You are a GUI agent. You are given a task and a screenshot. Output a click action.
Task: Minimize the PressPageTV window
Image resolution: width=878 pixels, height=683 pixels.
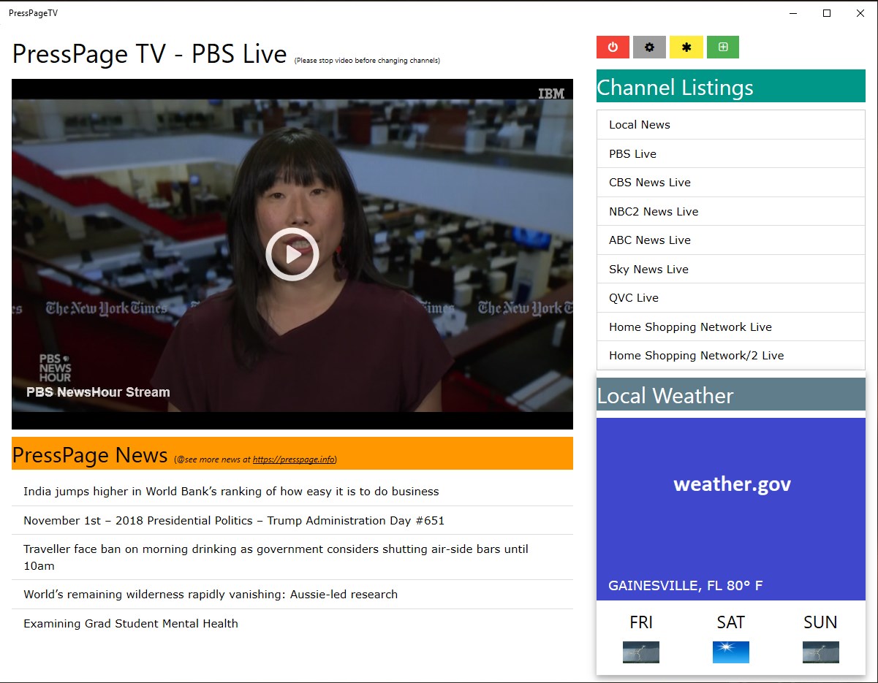click(793, 12)
